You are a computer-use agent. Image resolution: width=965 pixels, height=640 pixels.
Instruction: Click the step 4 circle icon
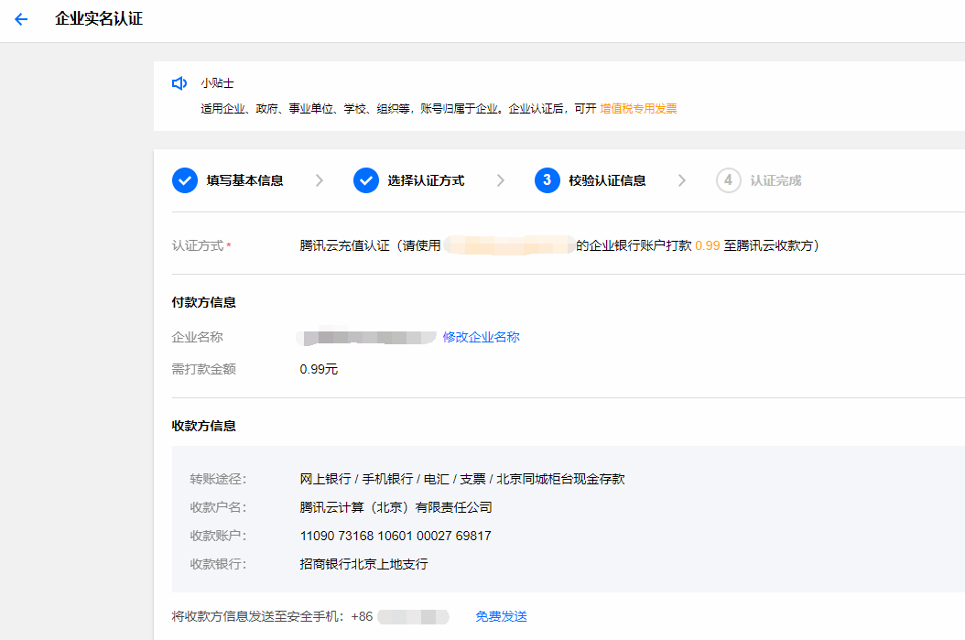click(x=728, y=180)
